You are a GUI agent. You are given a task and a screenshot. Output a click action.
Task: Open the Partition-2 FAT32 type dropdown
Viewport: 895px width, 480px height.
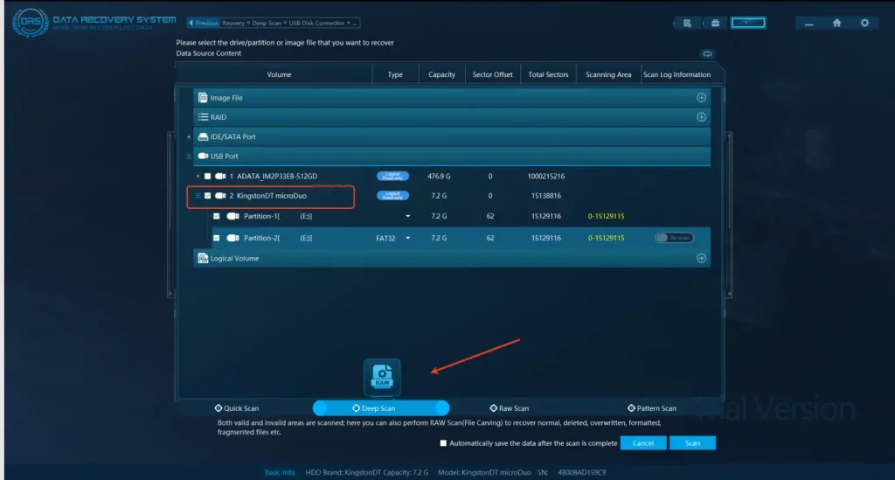point(407,238)
